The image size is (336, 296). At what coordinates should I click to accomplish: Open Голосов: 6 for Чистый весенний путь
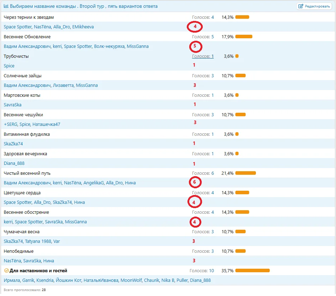pos(203,173)
